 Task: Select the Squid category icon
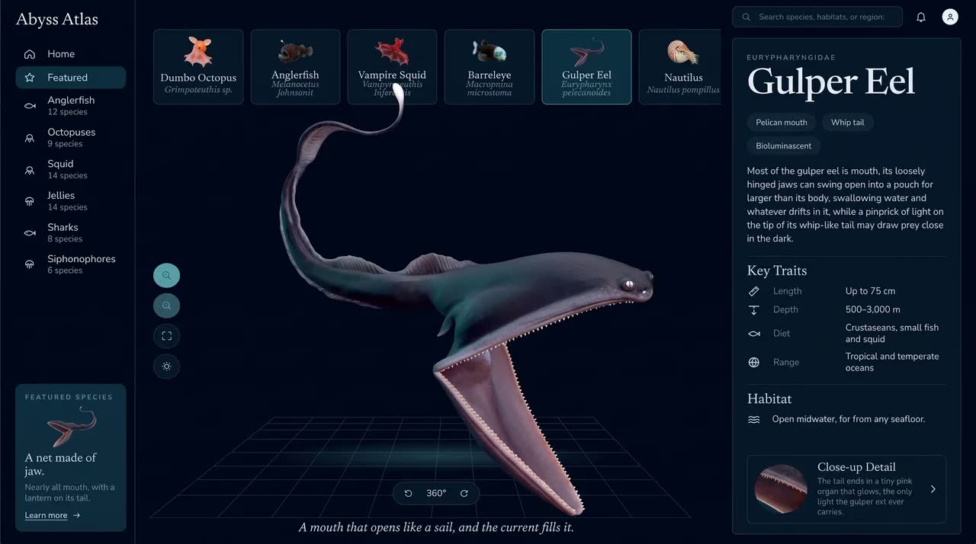click(30, 170)
